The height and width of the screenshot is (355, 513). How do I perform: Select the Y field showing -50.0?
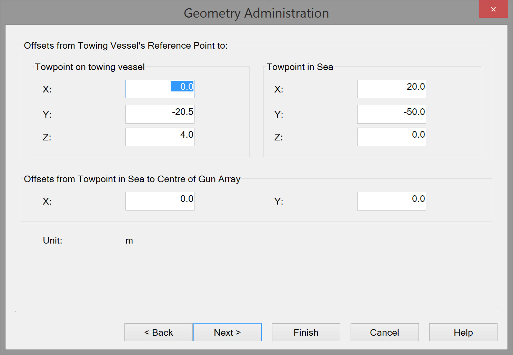coord(391,114)
